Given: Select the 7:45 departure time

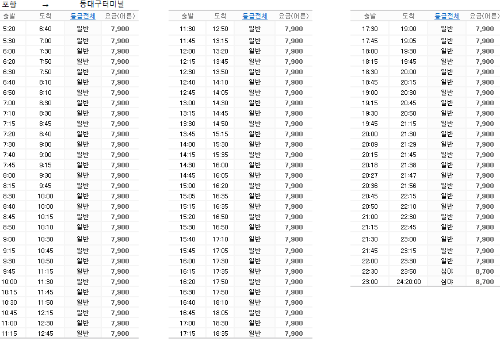Looking at the screenshot, I should coord(9,165).
